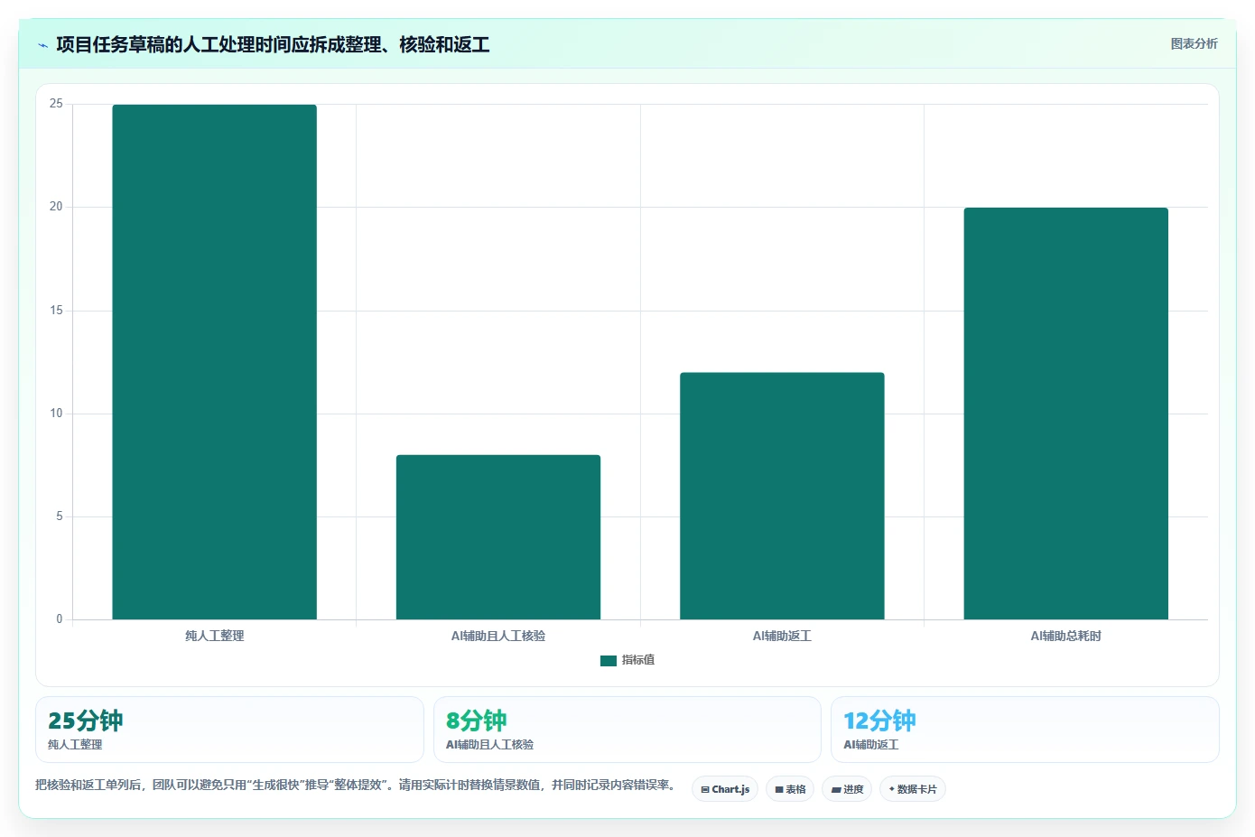Click the Chart.js tag chip
1255x837 pixels.
[x=725, y=789]
